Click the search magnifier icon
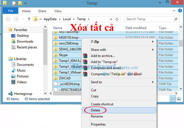Viewport: 184px width, 128px height. point(176,19)
